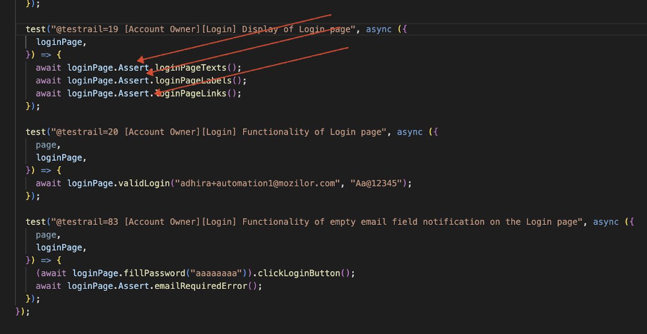This screenshot has height=334, width=647.
Task: Click the loginPageLabels method call
Action: tap(194, 80)
